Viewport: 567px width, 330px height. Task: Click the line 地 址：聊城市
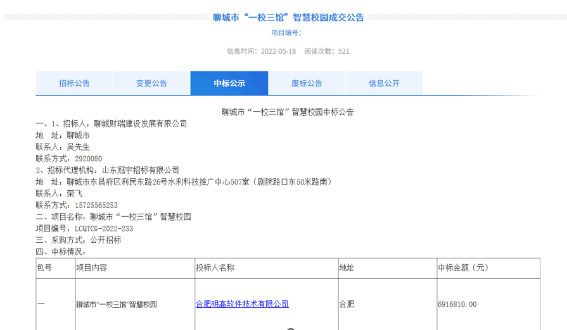pyautogui.click(x=63, y=135)
